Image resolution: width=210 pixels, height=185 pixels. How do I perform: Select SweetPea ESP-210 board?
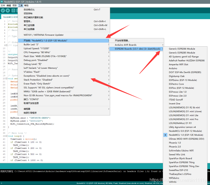click(185, 170)
